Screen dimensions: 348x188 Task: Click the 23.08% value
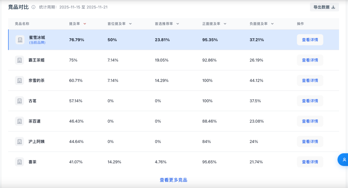click(x=256, y=121)
